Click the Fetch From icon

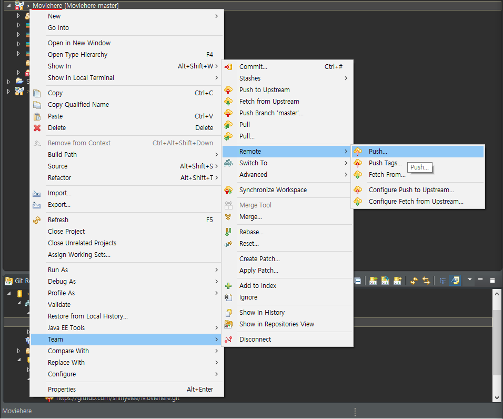coord(358,175)
